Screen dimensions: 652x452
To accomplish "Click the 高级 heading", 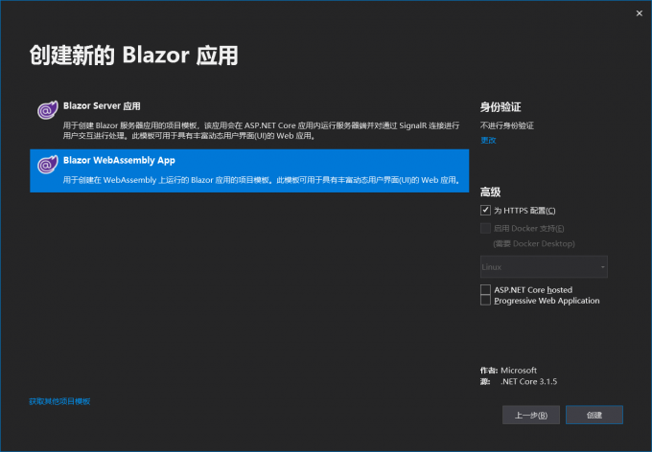I will pos(490,192).
